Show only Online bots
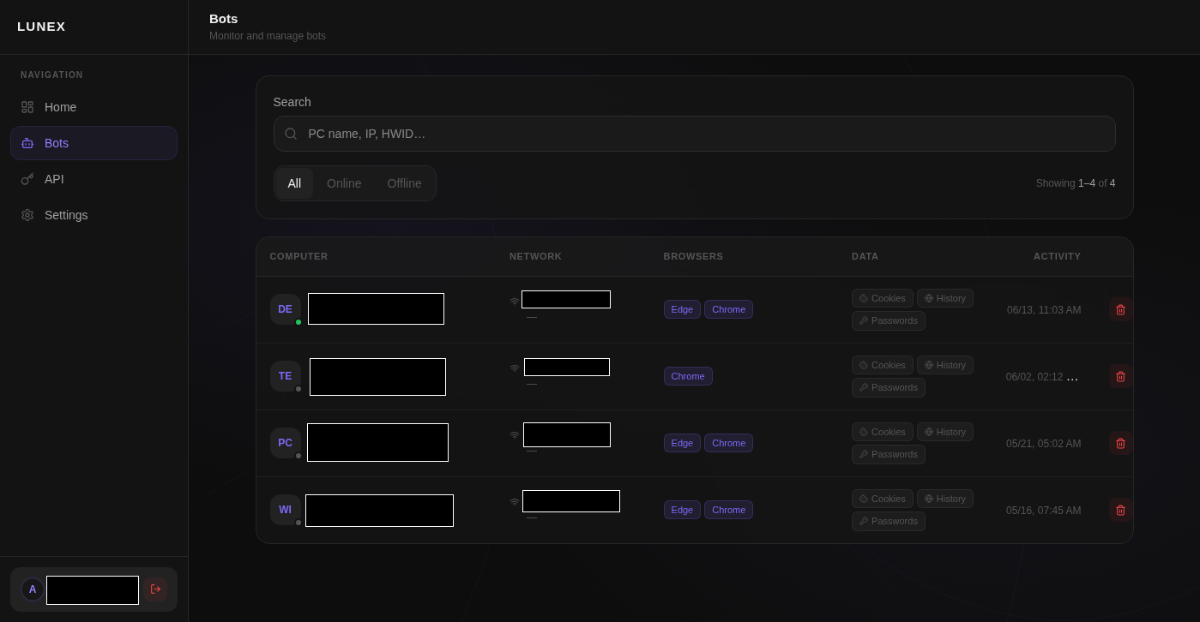Image resolution: width=1200 pixels, height=622 pixels. pos(344,183)
